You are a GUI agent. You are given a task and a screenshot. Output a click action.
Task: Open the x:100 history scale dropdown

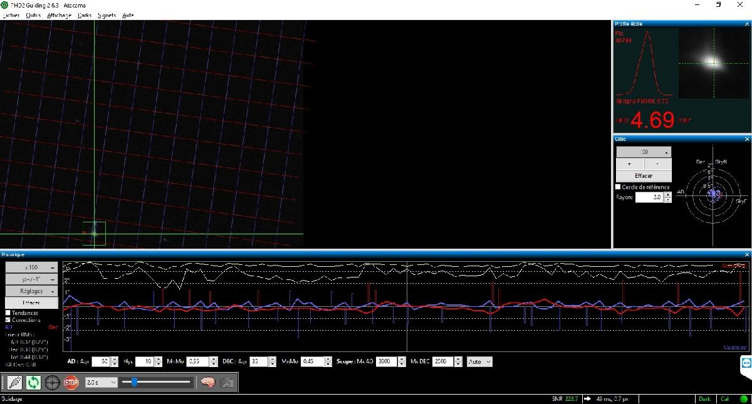coord(31,267)
